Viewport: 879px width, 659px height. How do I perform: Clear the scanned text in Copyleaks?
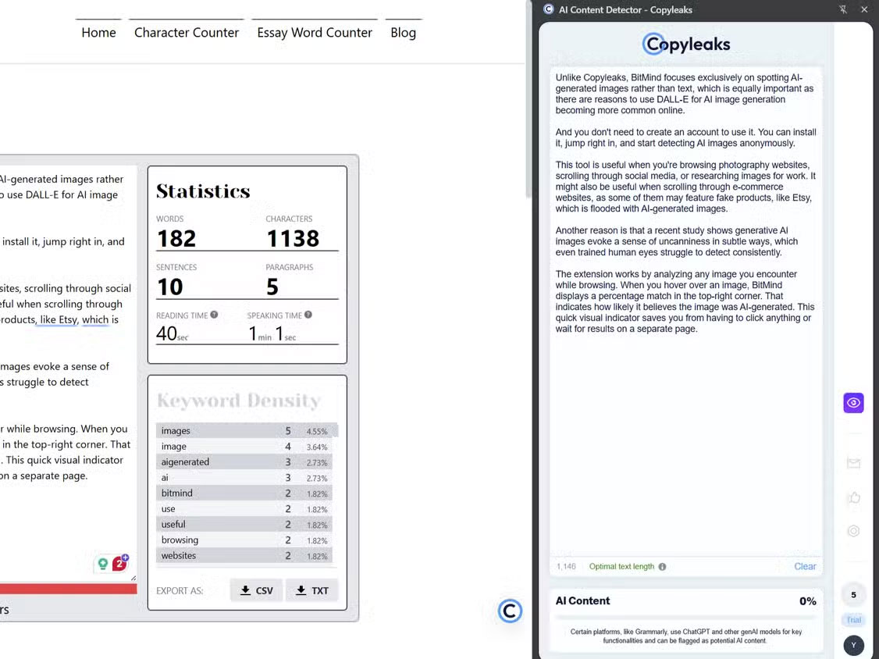[x=805, y=566]
